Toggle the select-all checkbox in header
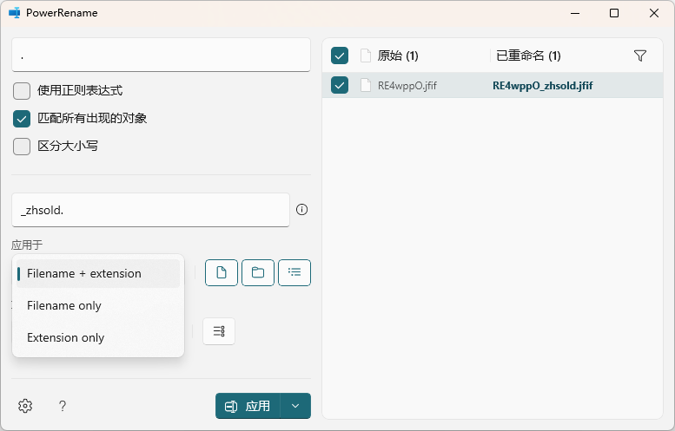 coord(340,56)
